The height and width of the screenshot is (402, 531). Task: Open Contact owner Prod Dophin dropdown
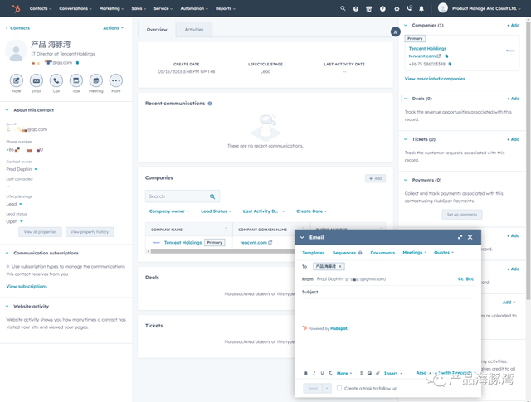pyautogui.click(x=22, y=169)
